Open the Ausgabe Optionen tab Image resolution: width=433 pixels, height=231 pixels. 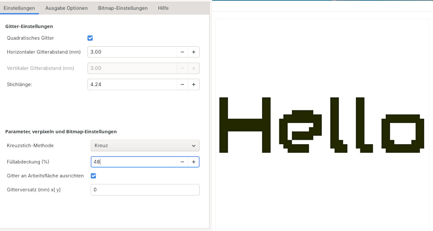67,8
